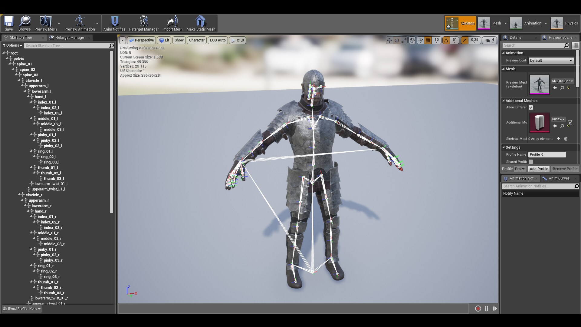Click the Profile_0 name input field
The image size is (581, 327).
point(547,154)
